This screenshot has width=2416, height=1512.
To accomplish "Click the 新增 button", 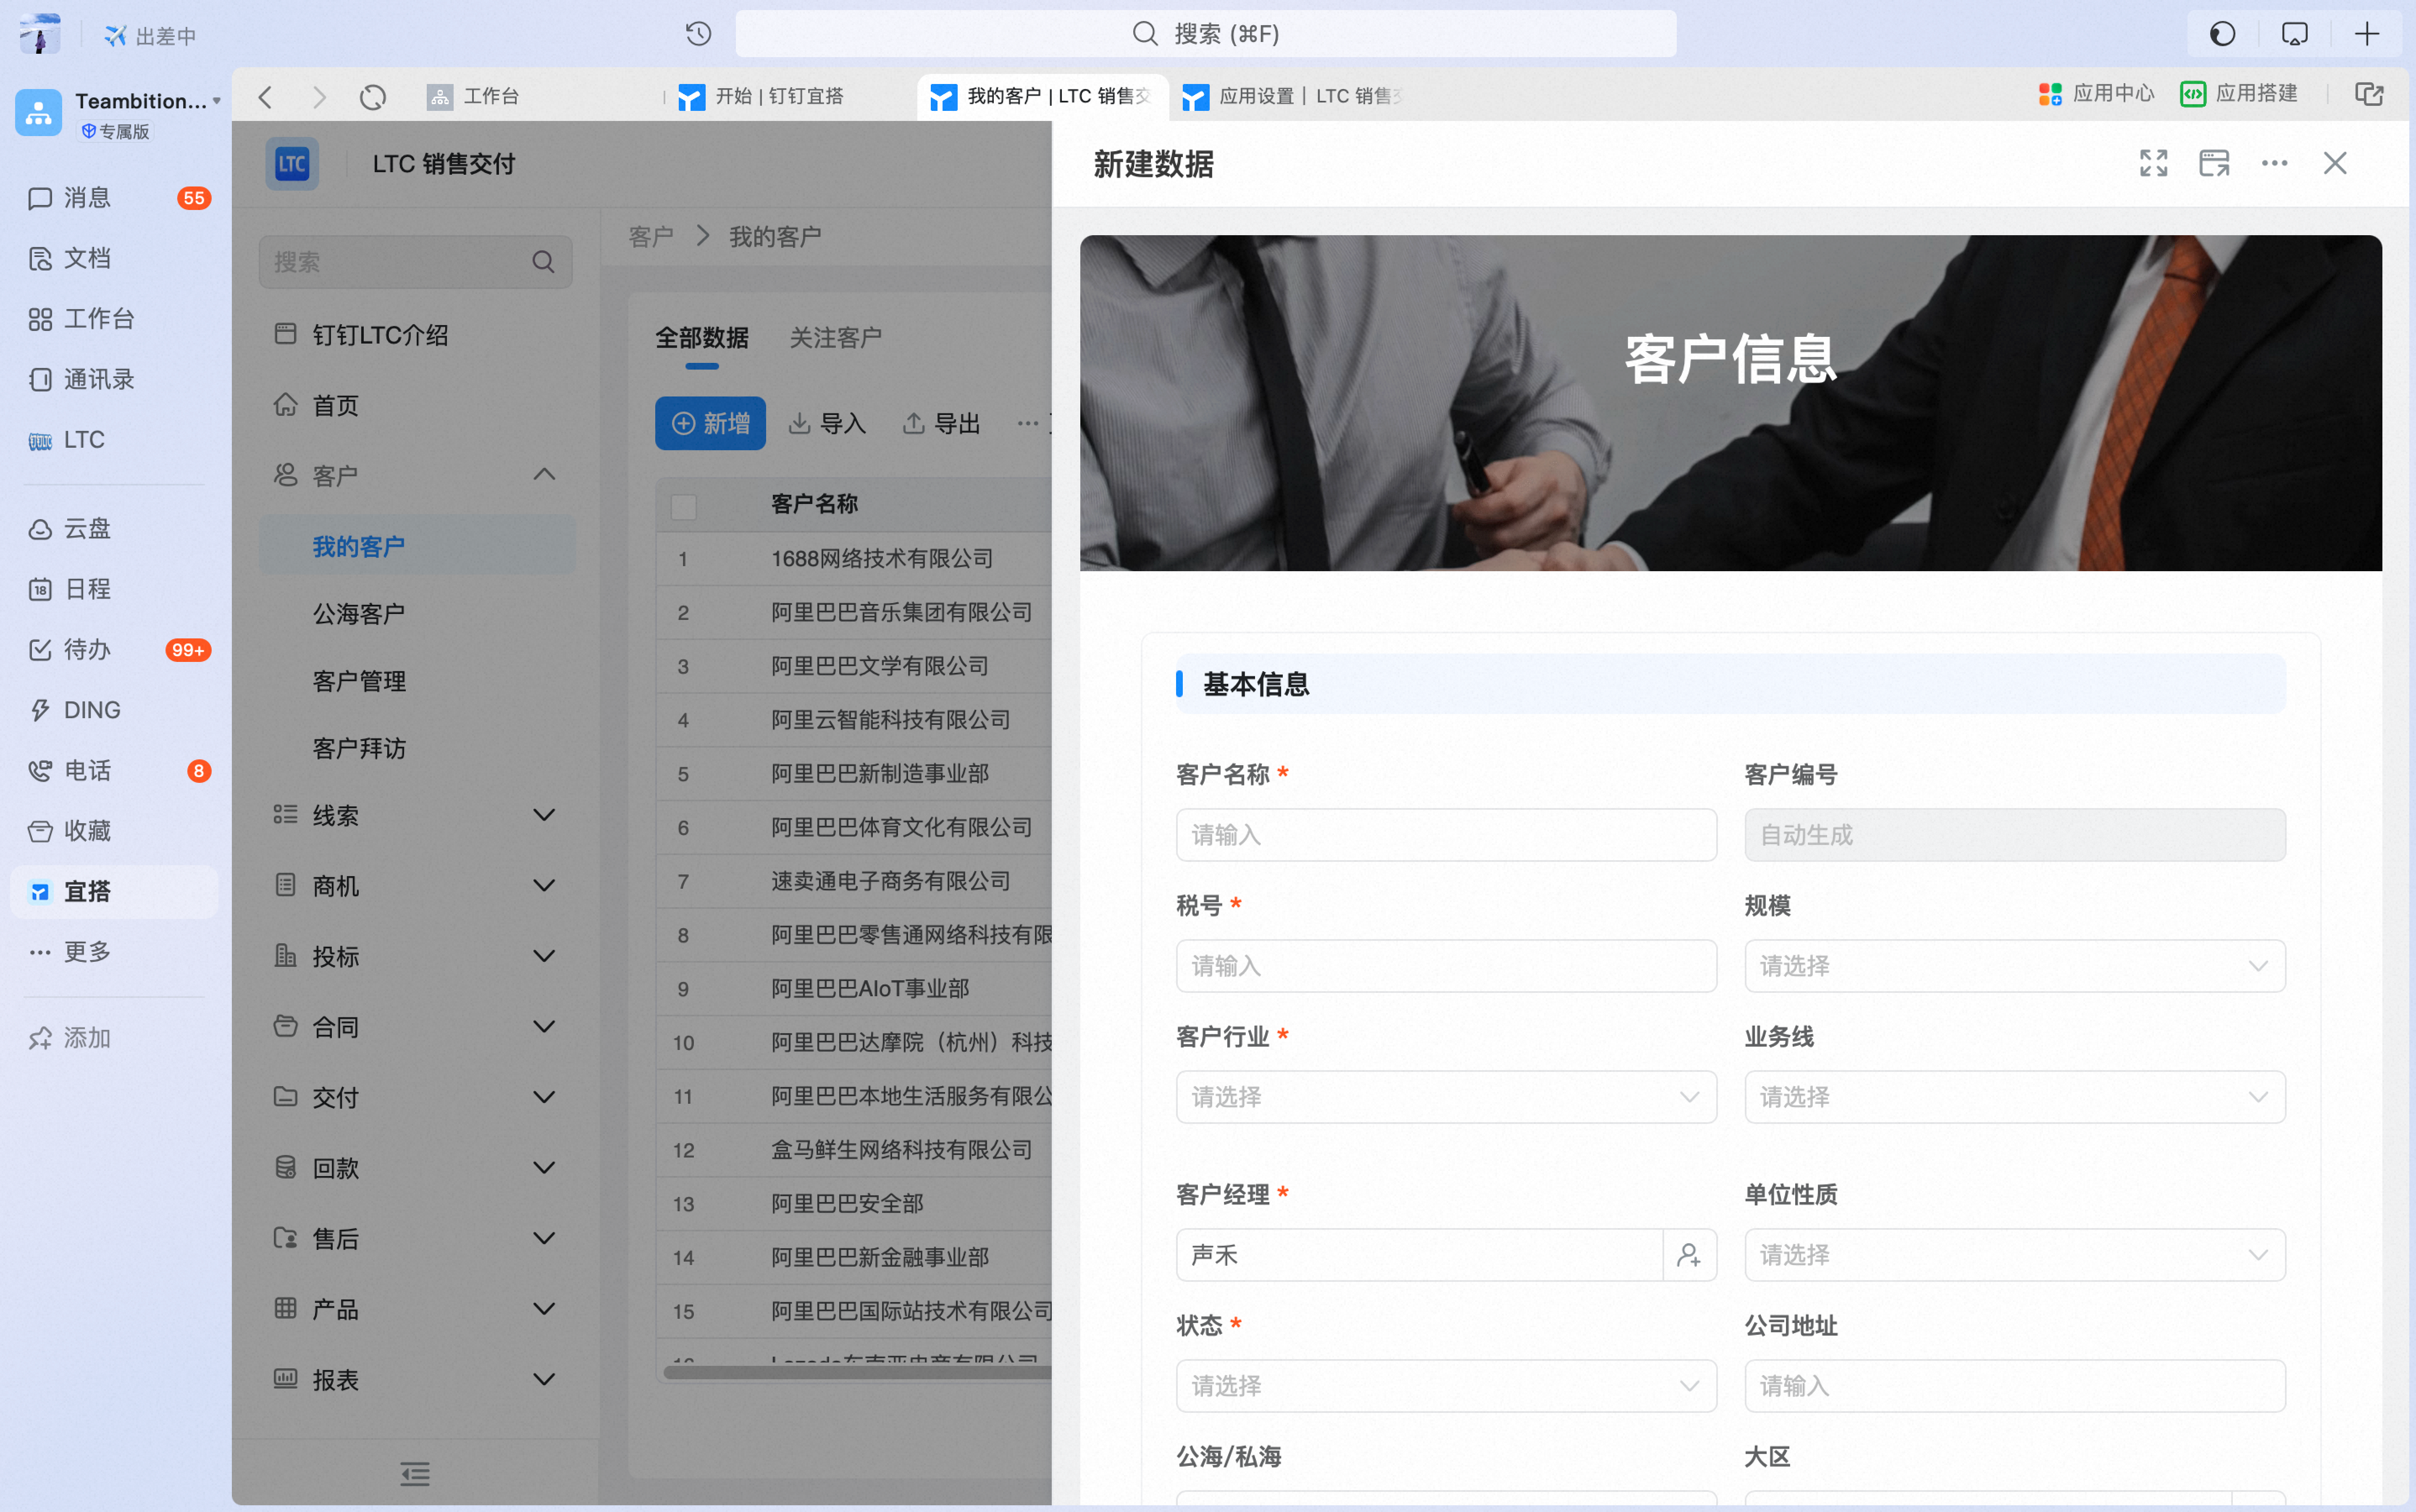I will pyautogui.click(x=710, y=423).
